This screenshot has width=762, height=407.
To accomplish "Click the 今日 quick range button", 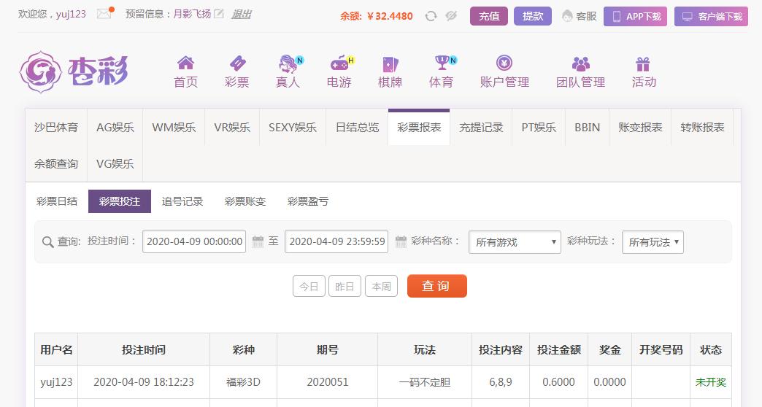I will [x=309, y=286].
